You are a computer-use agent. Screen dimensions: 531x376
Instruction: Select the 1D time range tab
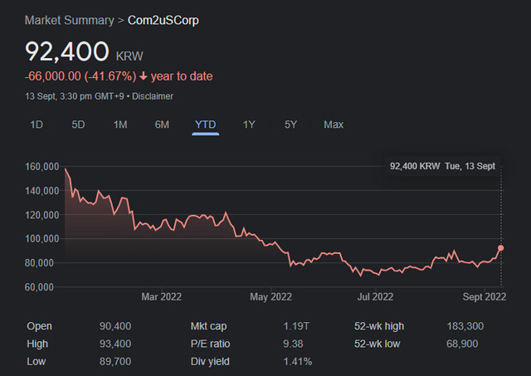tap(37, 125)
